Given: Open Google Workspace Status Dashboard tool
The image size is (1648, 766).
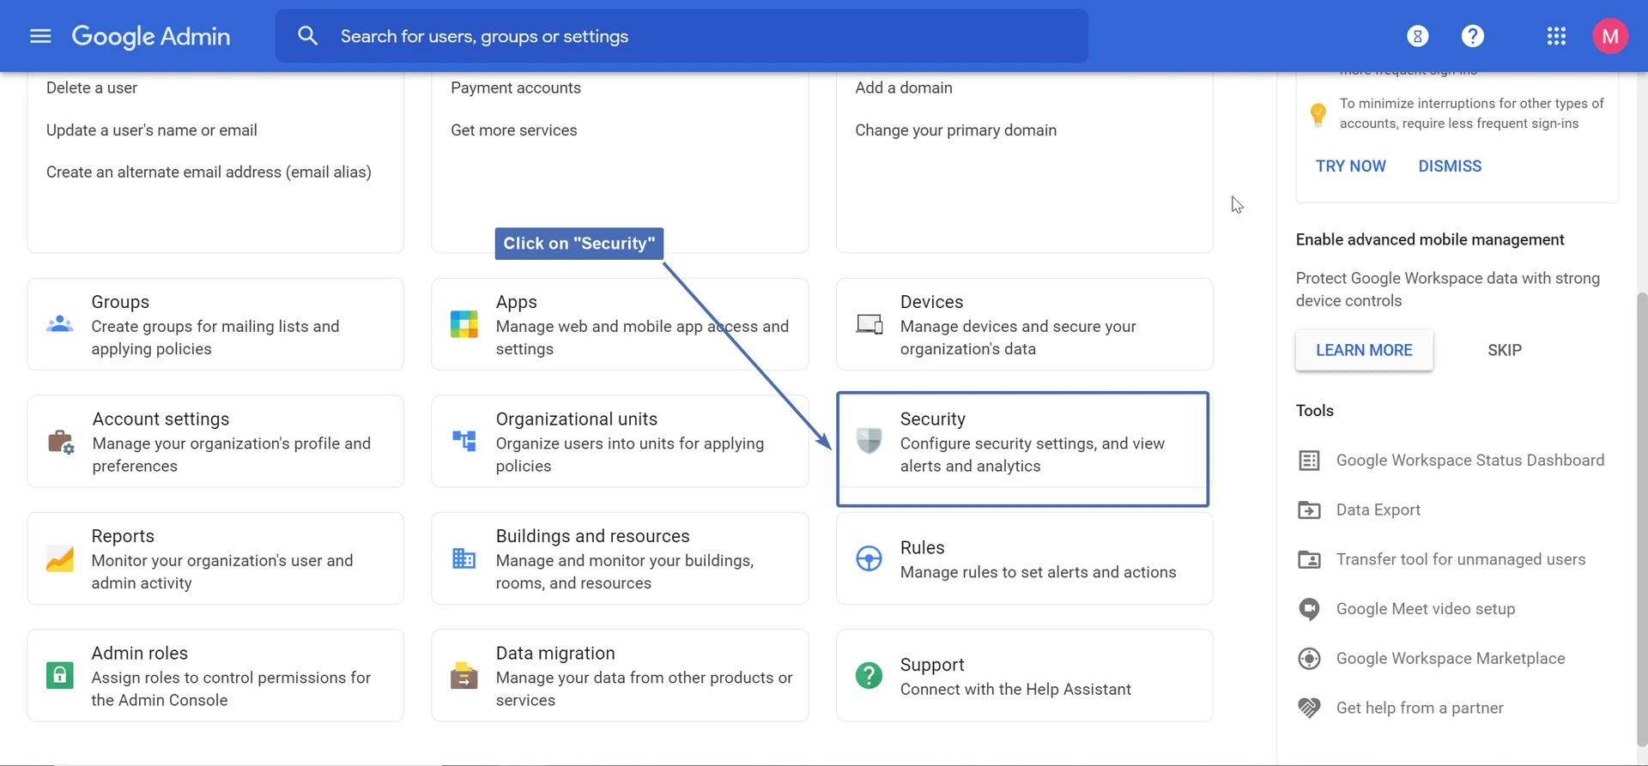Looking at the screenshot, I should (x=1469, y=461).
